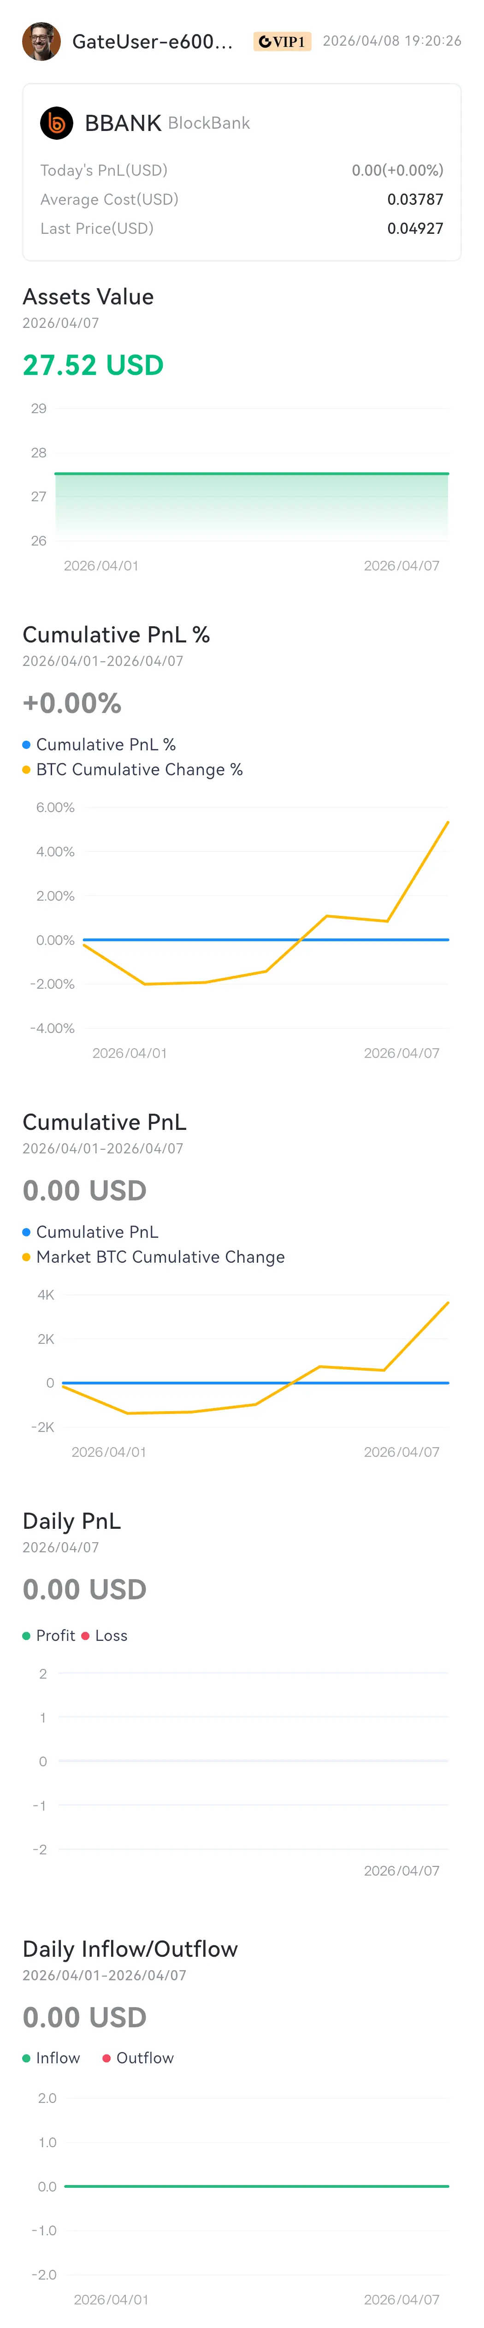
Task: Click the Average Cost(USD) row
Action: tap(242, 200)
